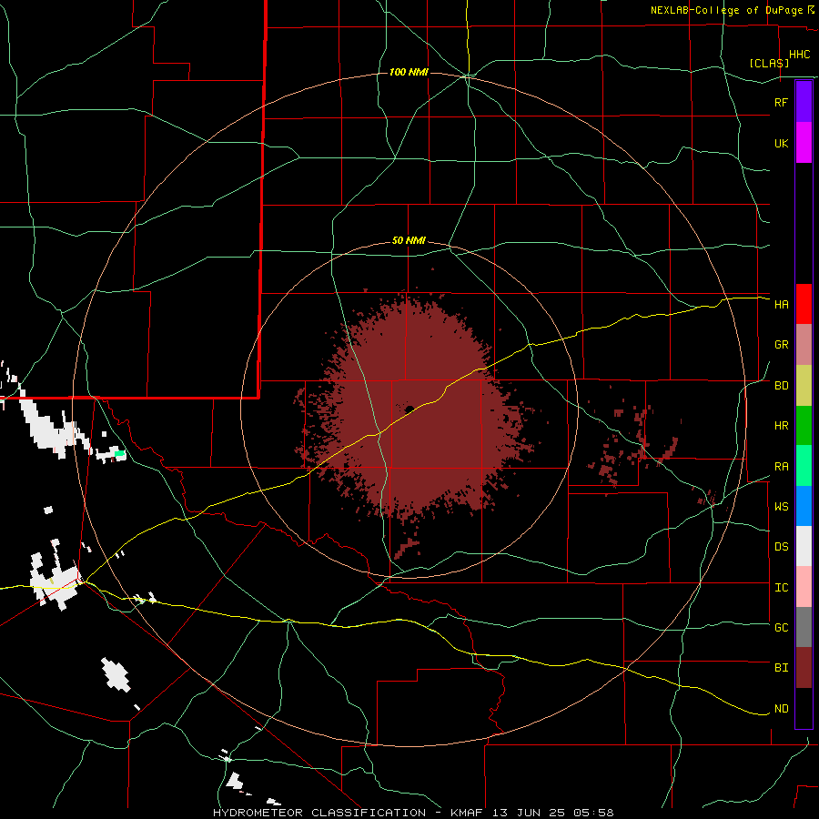Click the BD yellow legend swatch
819x819 pixels.
coord(804,386)
